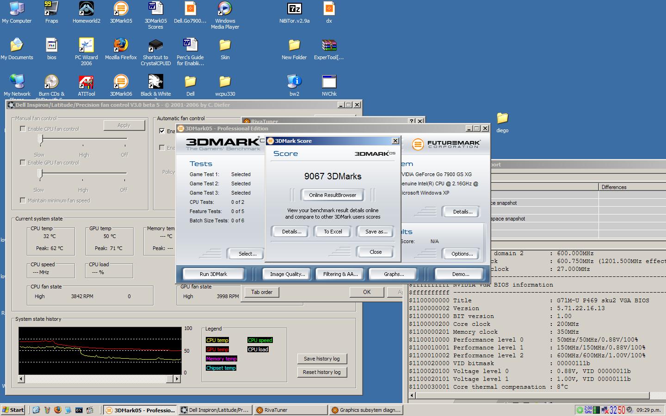The width and height of the screenshot is (666, 416).
Task: Switch to Graphics subsystem diagnostic taskbar button
Action: 366,410
